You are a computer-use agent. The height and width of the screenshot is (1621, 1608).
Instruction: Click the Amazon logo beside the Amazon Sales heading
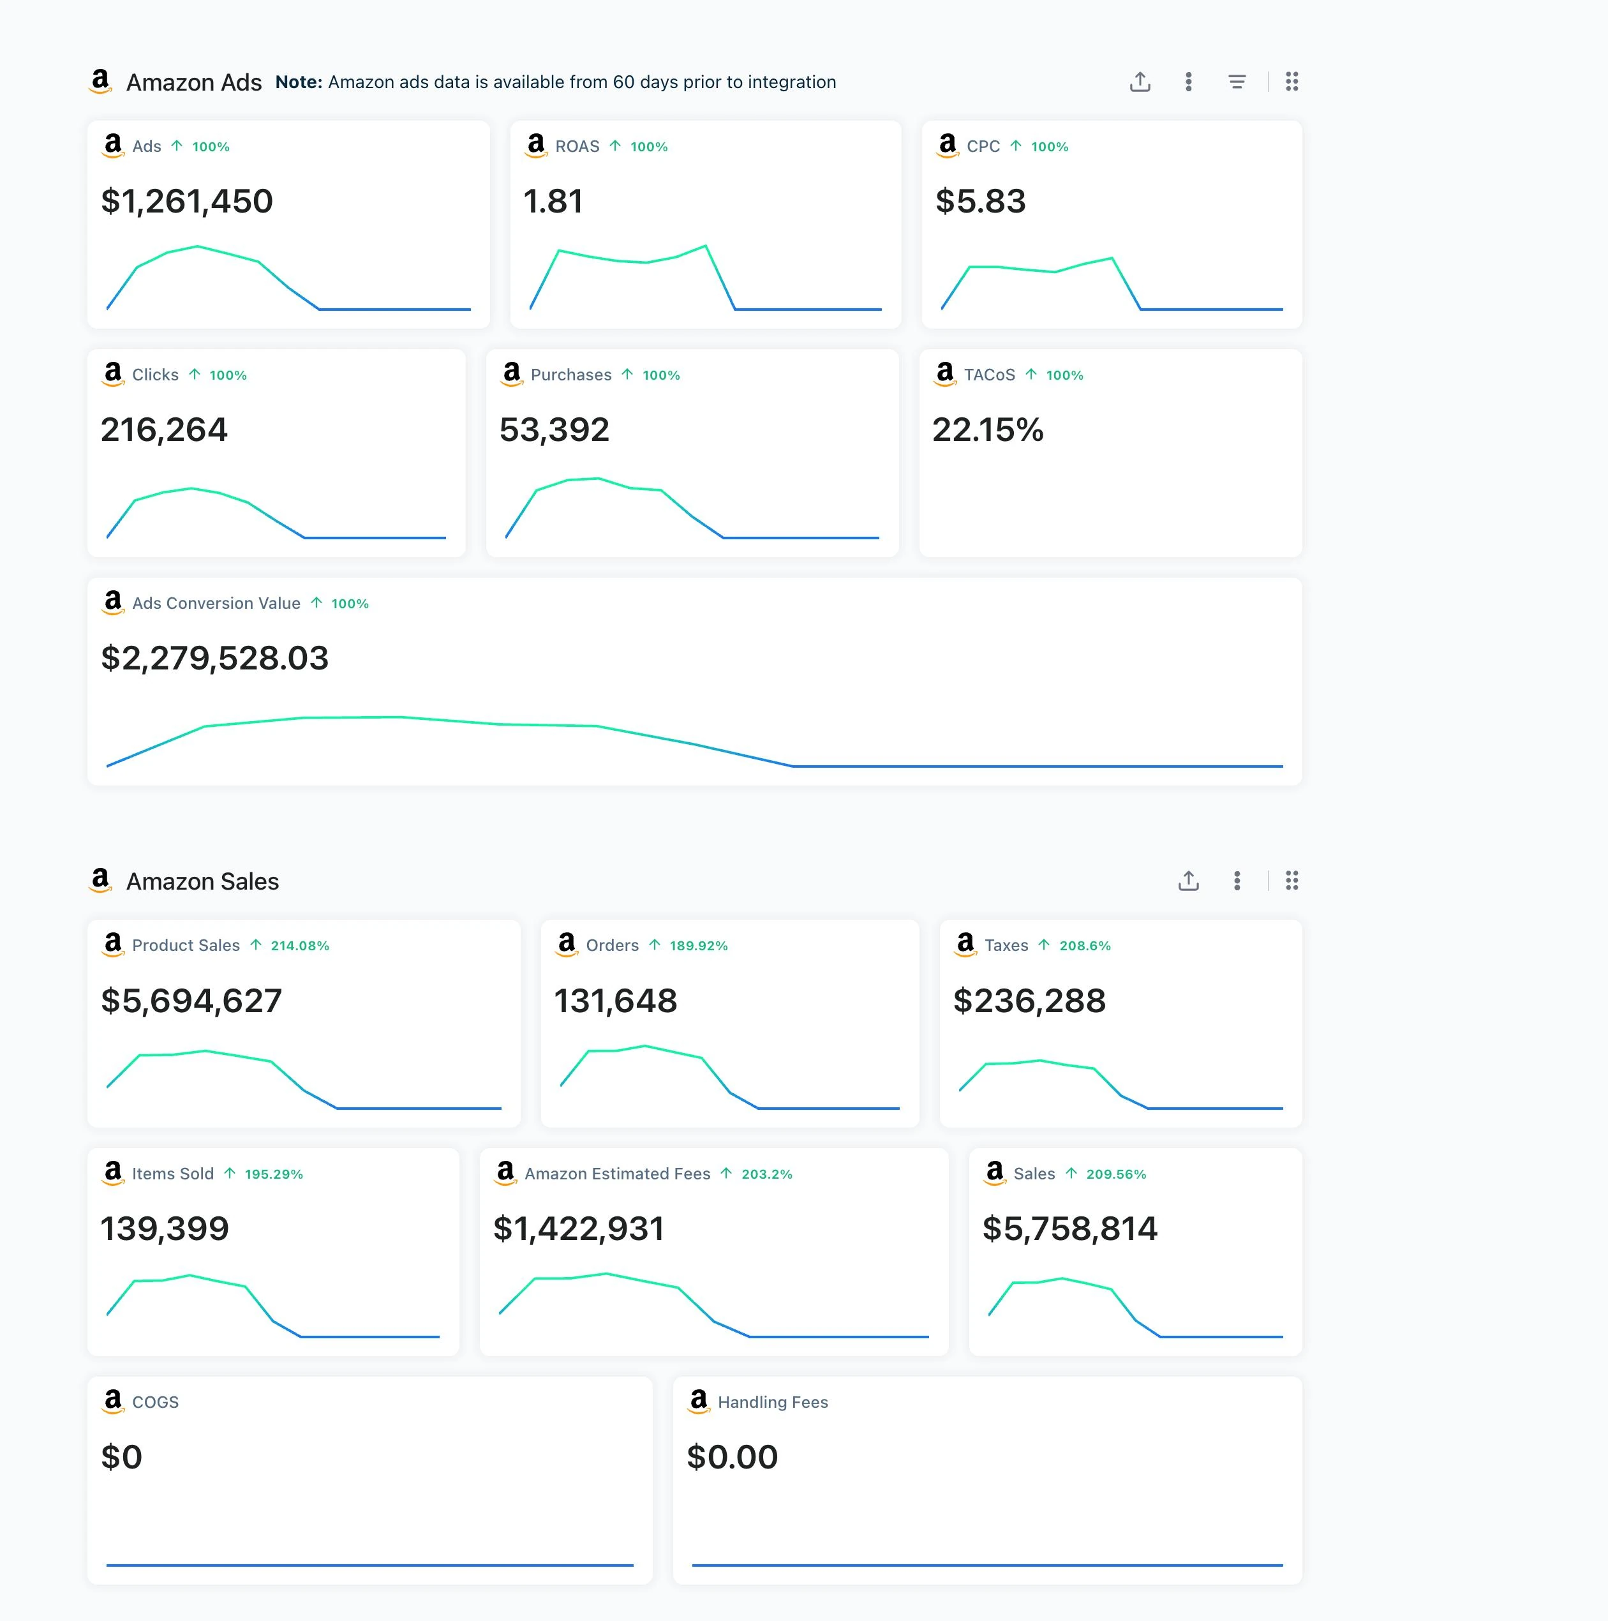coord(101,880)
